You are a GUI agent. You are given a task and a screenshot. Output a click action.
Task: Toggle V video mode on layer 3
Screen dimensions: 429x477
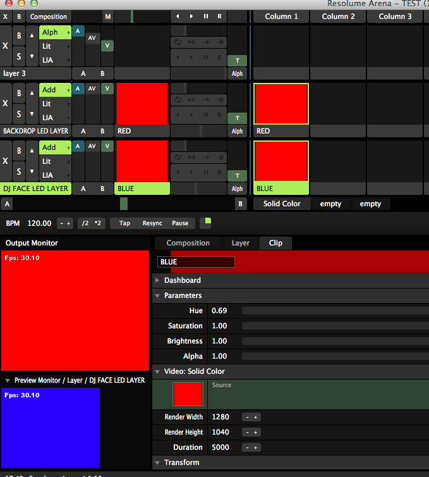[x=107, y=46]
